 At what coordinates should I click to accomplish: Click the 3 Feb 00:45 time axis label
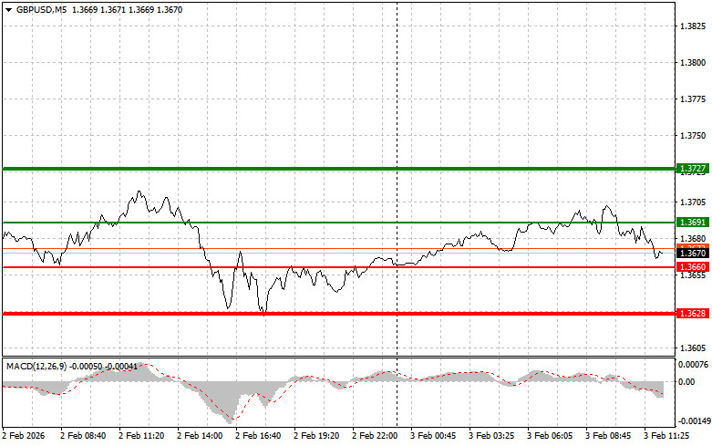point(433,436)
